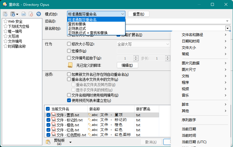The image size is (233, 147).
Task: Uncheck 使用预览列表来建立宏
Action: pyautogui.click(x=69, y=100)
